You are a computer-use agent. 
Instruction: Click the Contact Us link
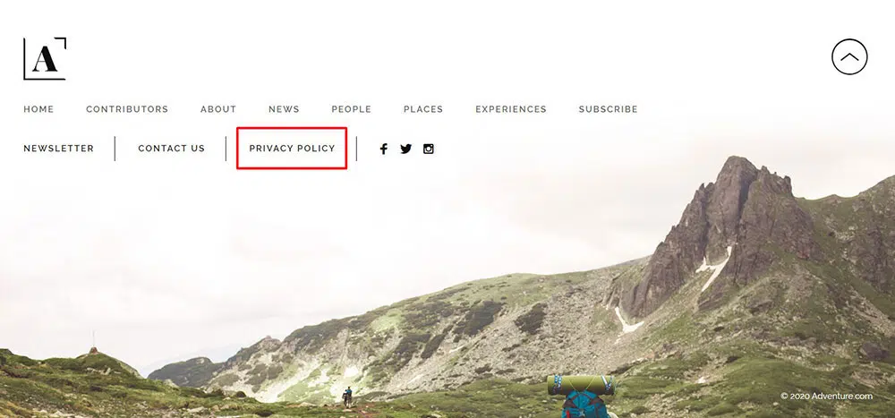click(171, 149)
